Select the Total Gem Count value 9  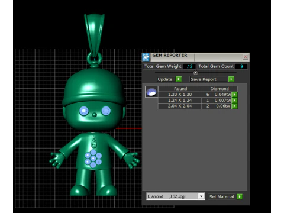pyautogui.click(x=241, y=66)
